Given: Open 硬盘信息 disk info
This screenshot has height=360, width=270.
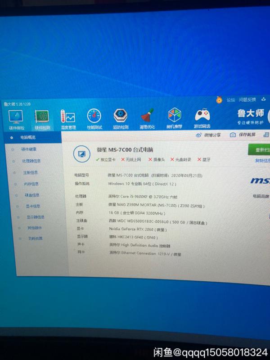Looking at the screenshot, I should point(32,195).
